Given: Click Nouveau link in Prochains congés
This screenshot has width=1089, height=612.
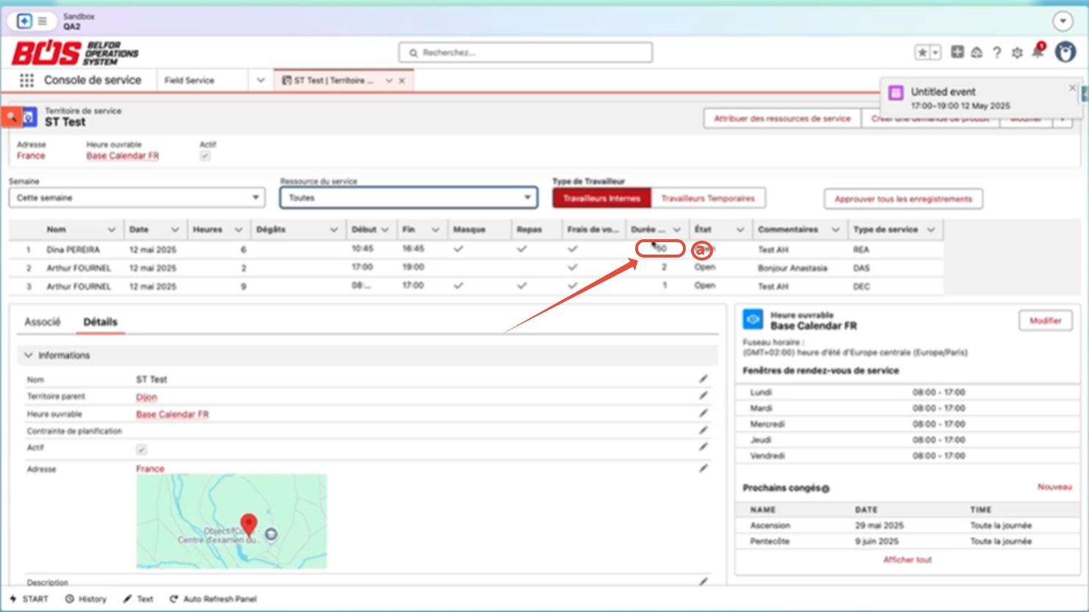Looking at the screenshot, I should 1054,487.
